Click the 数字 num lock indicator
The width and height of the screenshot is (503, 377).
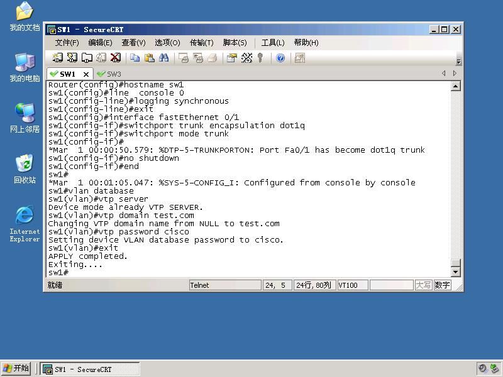click(443, 285)
